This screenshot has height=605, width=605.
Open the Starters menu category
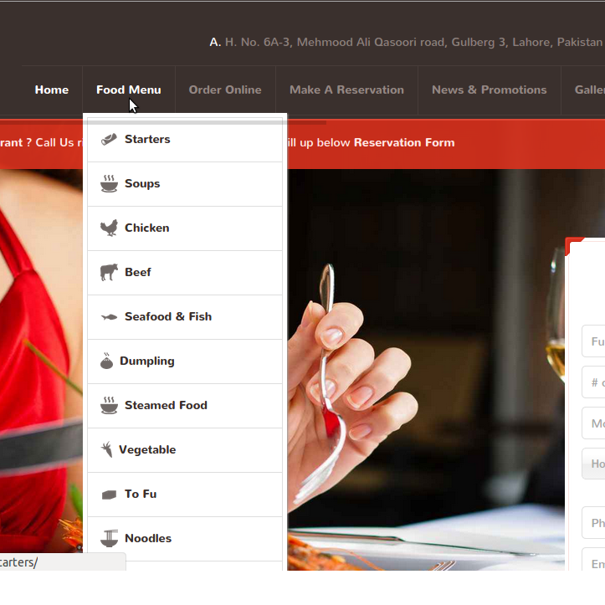[185, 140]
